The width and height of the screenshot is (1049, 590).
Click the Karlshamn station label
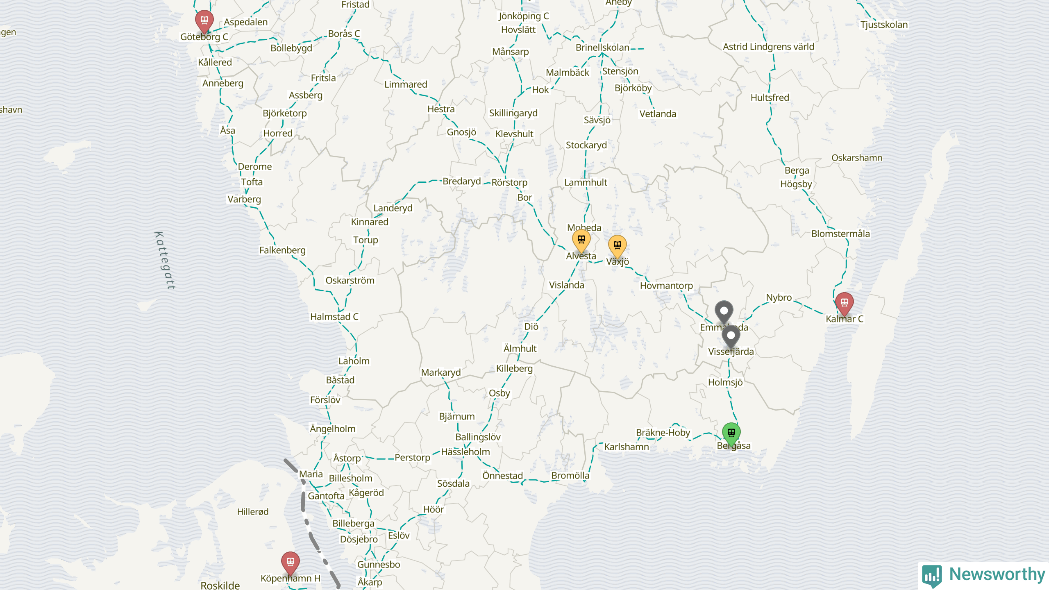click(x=626, y=447)
